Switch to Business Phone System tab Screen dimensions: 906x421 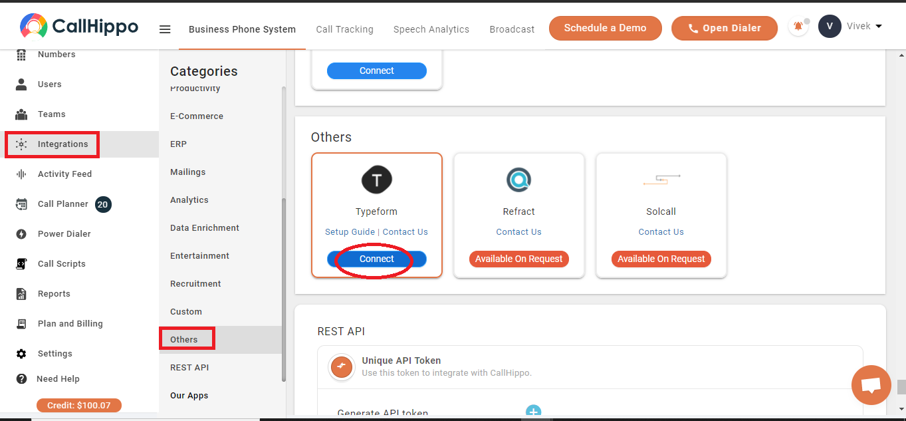coord(242,29)
